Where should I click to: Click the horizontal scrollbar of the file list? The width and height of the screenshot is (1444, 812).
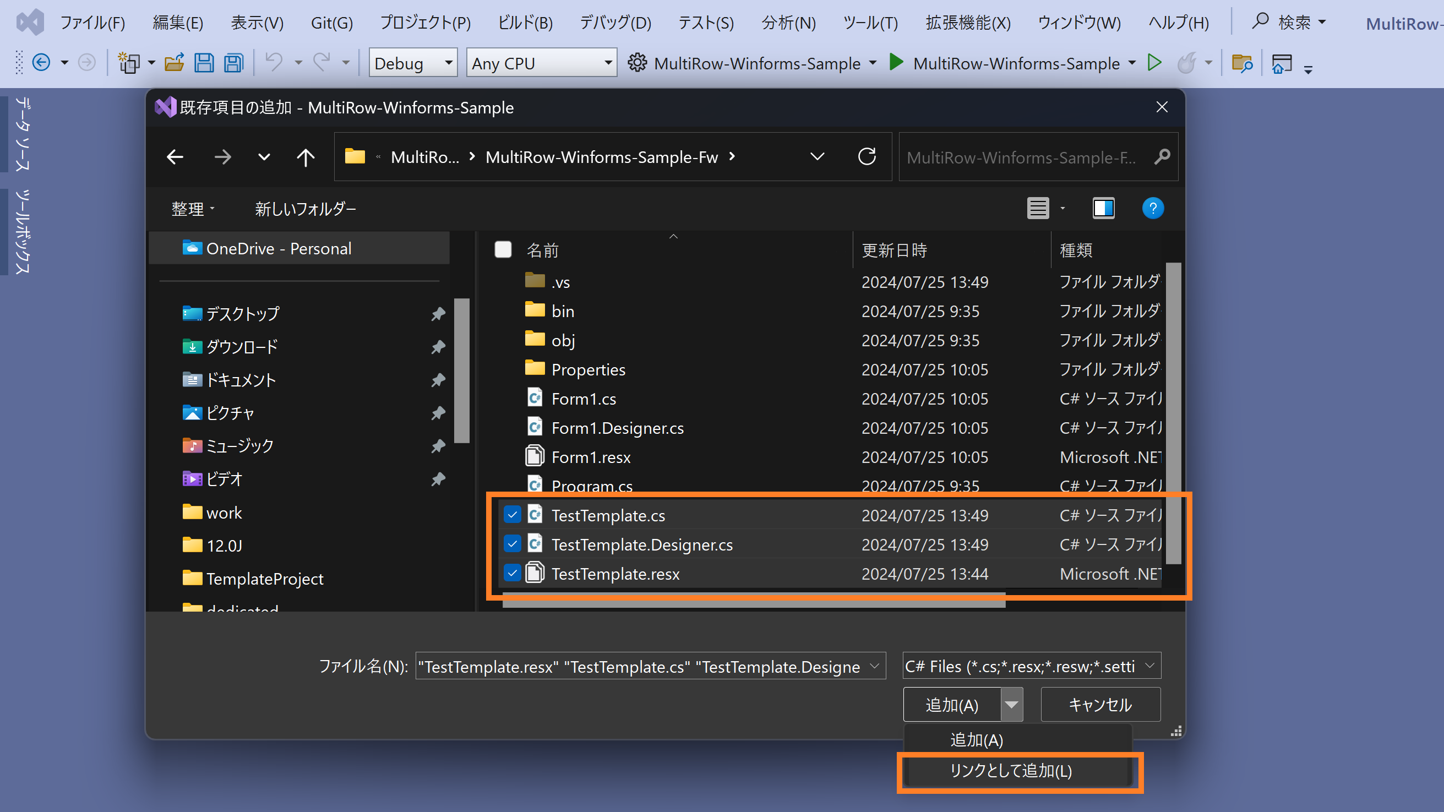[x=754, y=599]
